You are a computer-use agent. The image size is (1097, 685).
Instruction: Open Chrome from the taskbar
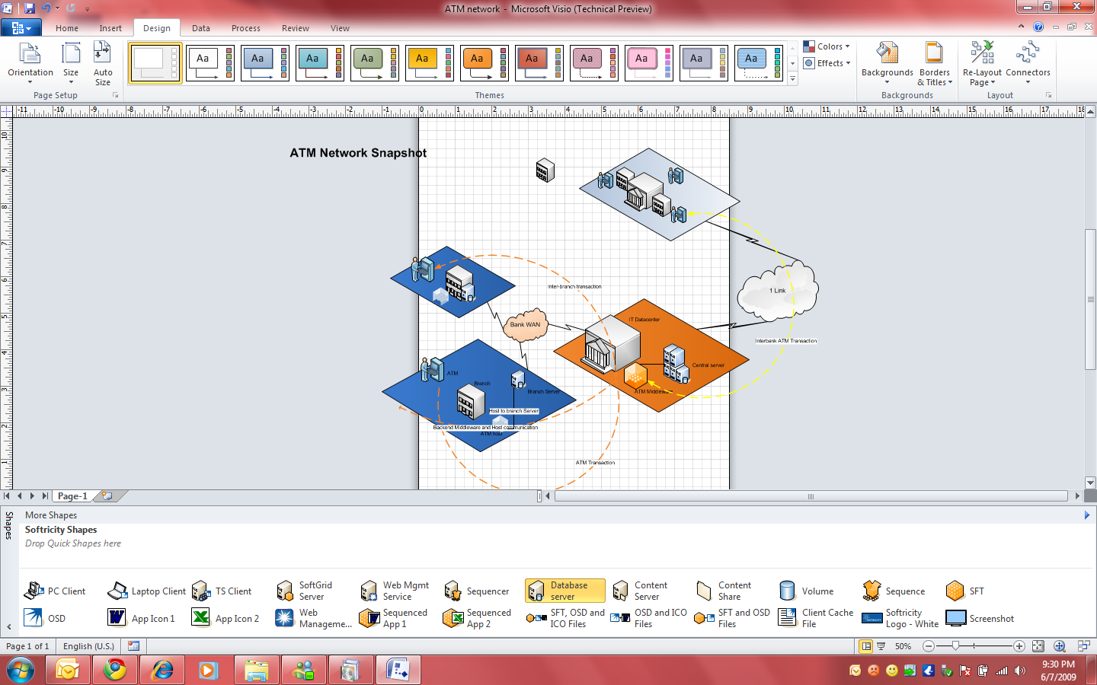116,671
